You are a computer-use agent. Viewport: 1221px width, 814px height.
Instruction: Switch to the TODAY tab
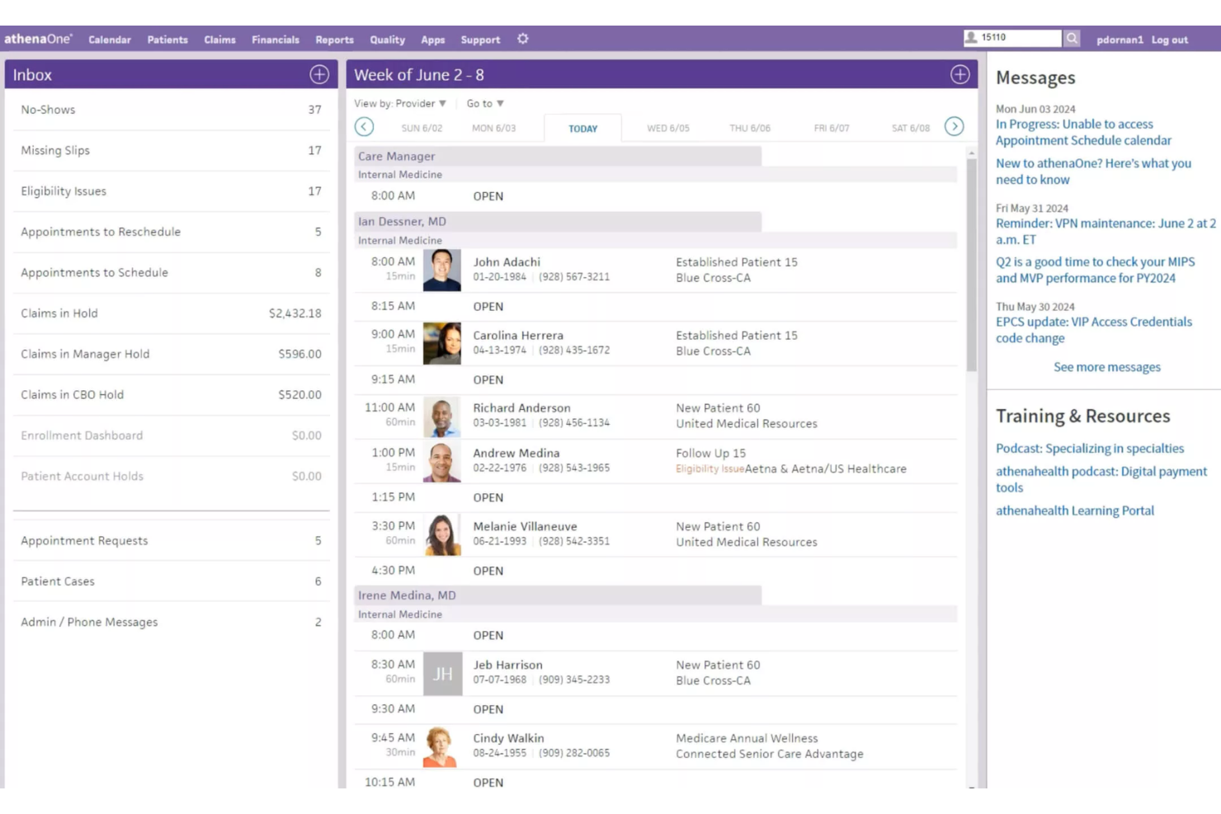coord(582,129)
